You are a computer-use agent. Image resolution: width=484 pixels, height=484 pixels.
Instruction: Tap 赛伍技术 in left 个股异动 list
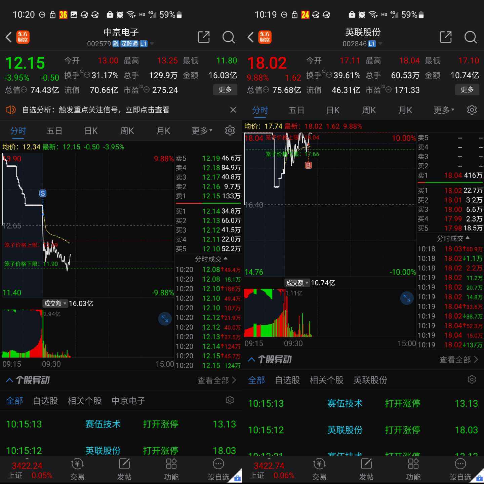[x=103, y=424]
